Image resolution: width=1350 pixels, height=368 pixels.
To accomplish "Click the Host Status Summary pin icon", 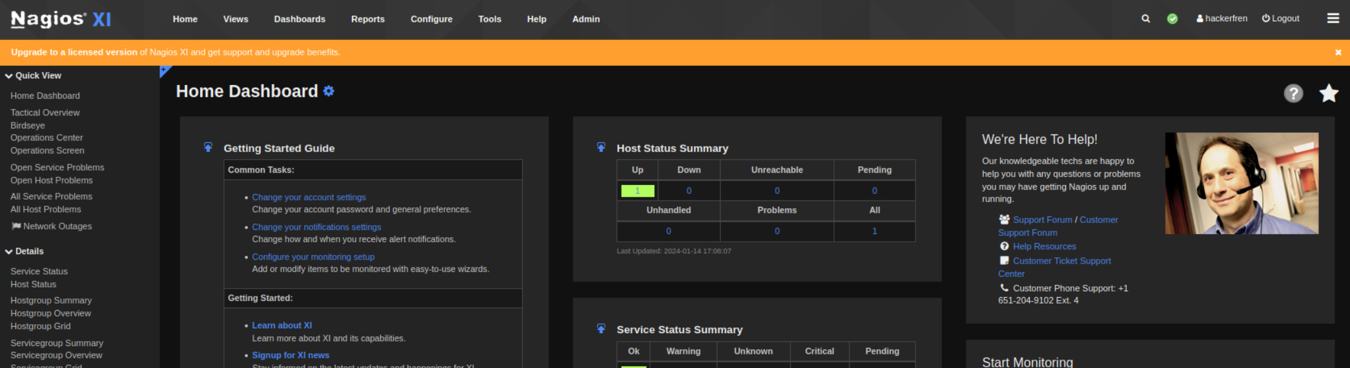I will coord(600,148).
